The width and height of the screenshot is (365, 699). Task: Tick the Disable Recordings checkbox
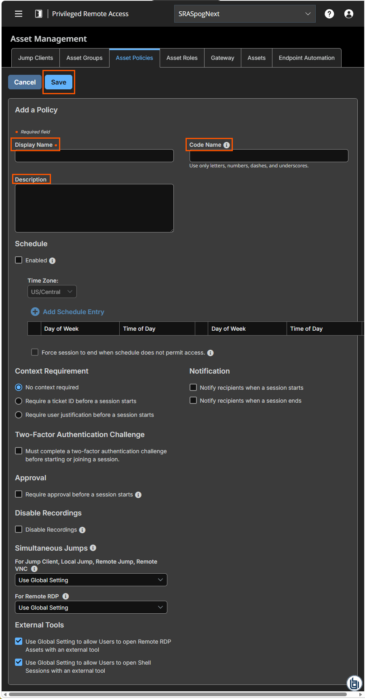[x=19, y=529]
